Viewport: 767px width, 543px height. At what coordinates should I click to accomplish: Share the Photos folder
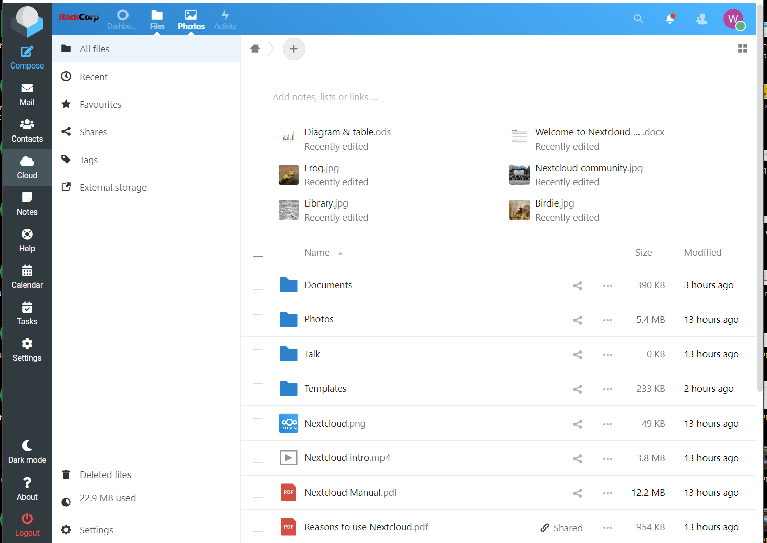[578, 320]
